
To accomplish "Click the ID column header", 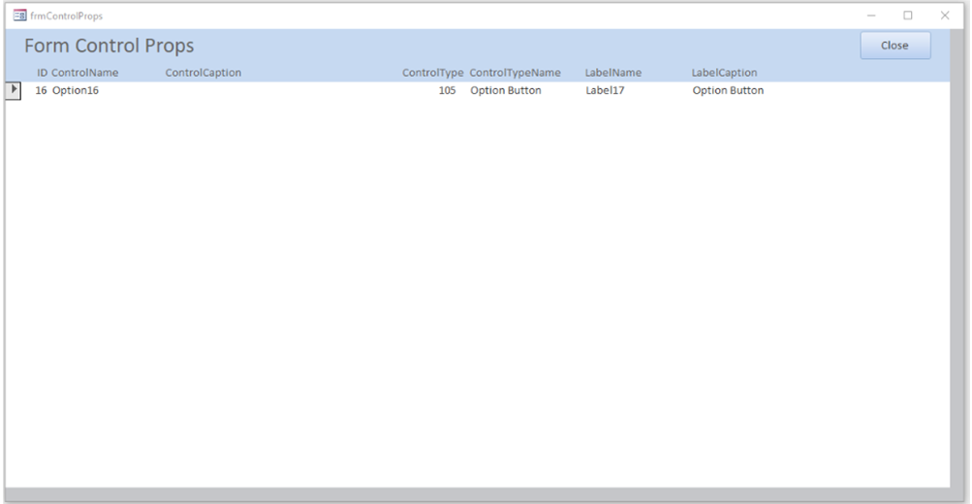I will 42,73.
